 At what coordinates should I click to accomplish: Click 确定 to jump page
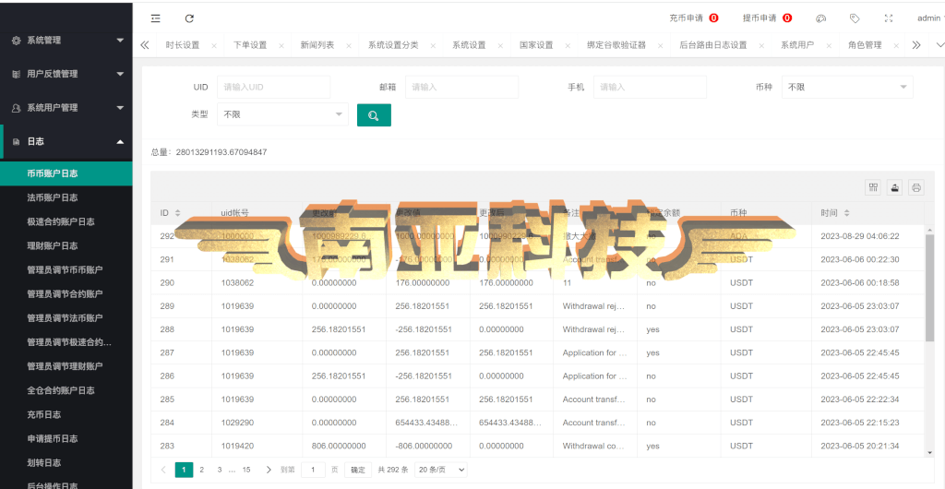(358, 470)
